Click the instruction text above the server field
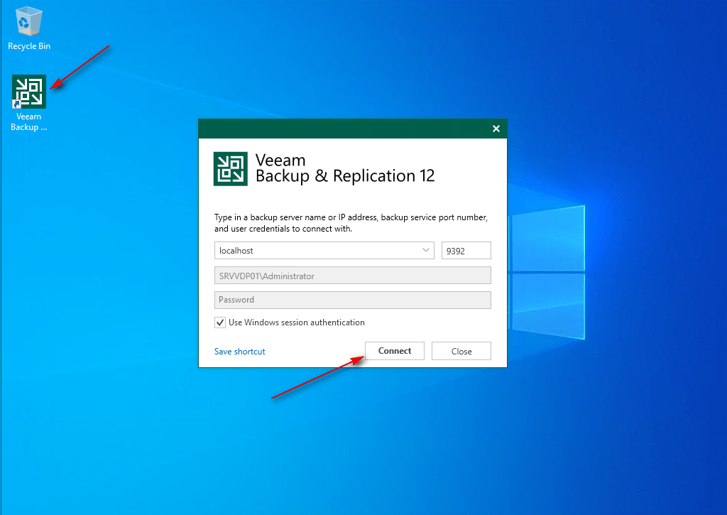This screenshot has width=727, height=515. pos(351,223)
